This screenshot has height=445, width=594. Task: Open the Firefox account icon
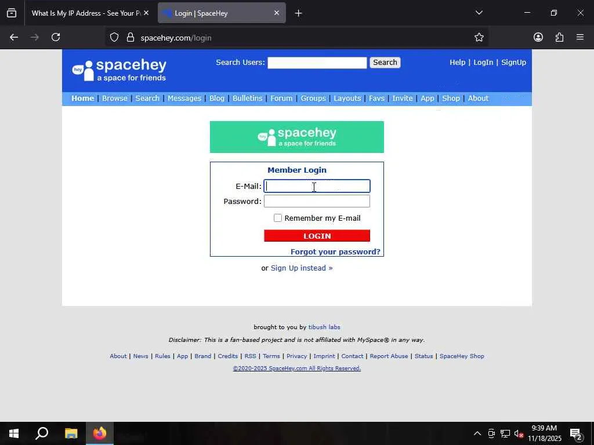click(538, 37)
